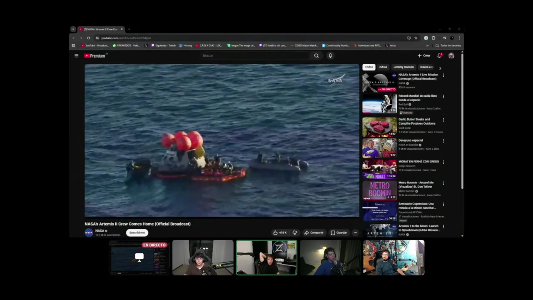
Task: Open Seminario Copernicus video title
Action: tap(417, 206)
